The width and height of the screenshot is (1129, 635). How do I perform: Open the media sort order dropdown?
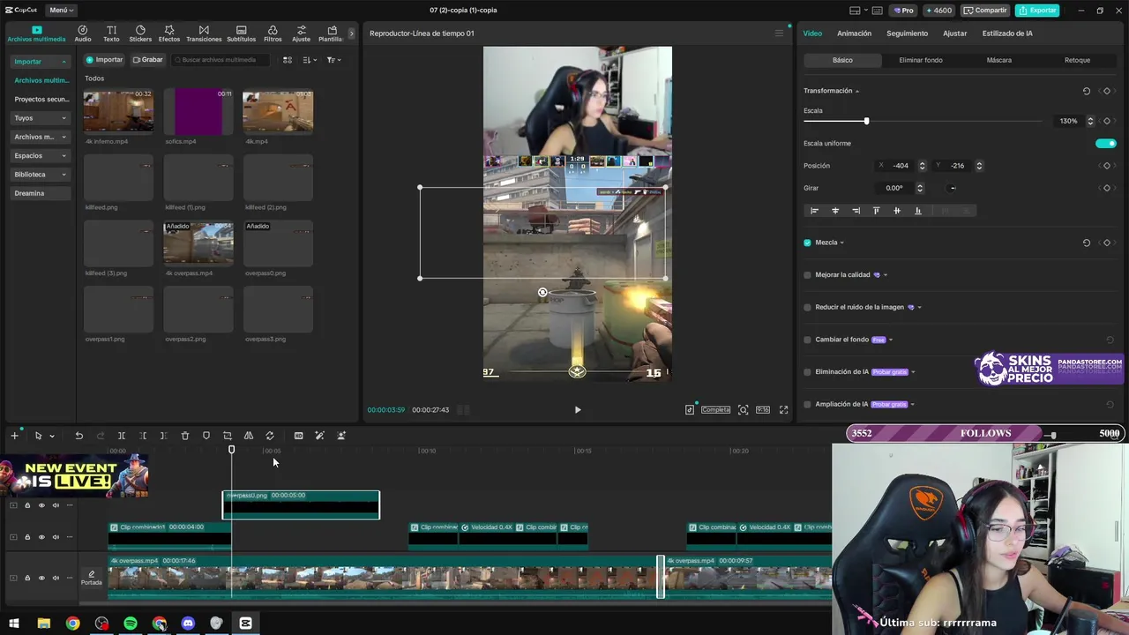click(310, 60)
